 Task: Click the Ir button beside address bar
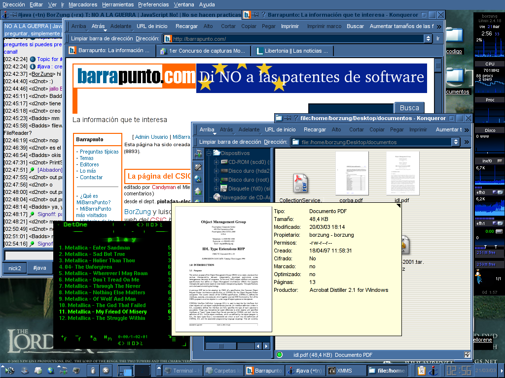[438, 38]
